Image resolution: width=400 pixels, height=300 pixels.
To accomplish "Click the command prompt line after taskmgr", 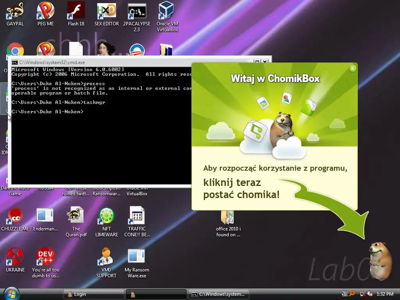I will pos(47,111).
